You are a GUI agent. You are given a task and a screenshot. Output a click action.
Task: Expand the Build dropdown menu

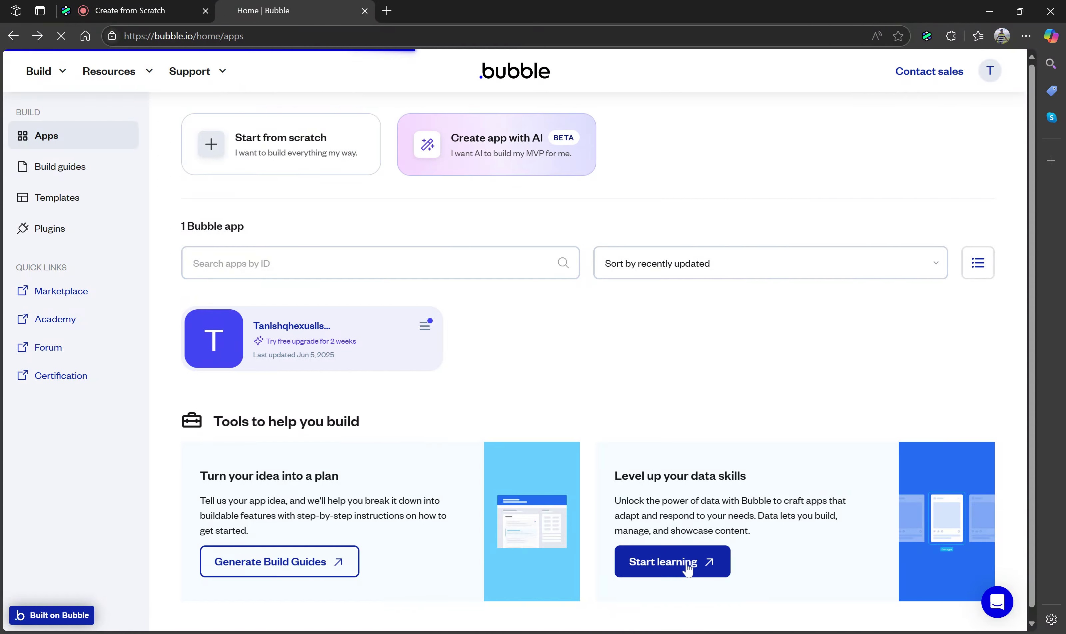(46, 71)
